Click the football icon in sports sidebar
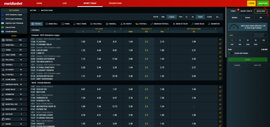 click(3, 40)
